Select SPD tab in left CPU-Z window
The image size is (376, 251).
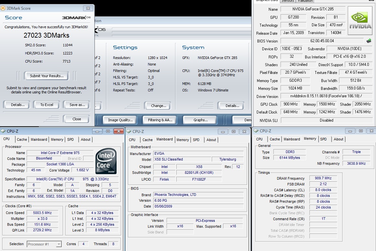tap(70, 139)
